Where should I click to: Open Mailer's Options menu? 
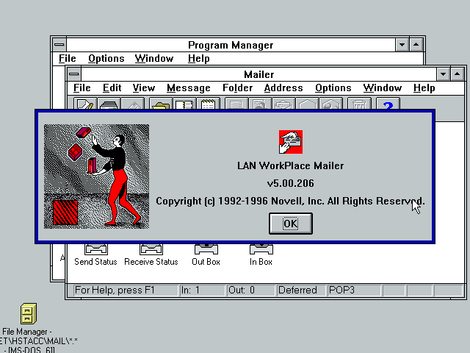pos(333,88)
